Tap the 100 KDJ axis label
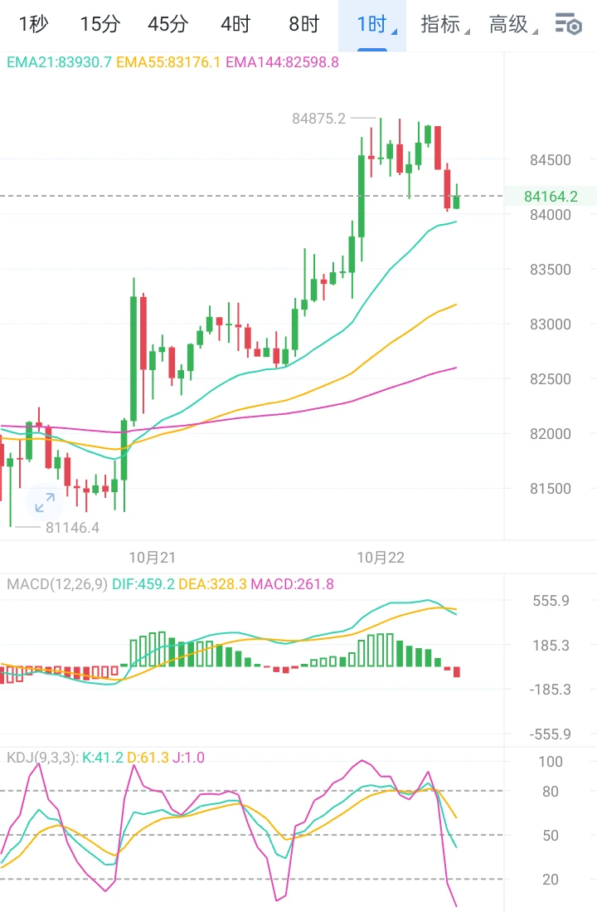Viewport: 597px width, 912px height. 551,761
